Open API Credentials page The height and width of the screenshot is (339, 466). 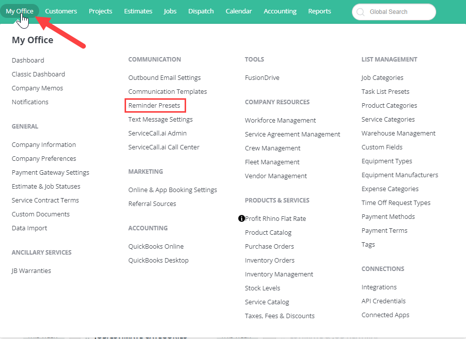(384, 301)
